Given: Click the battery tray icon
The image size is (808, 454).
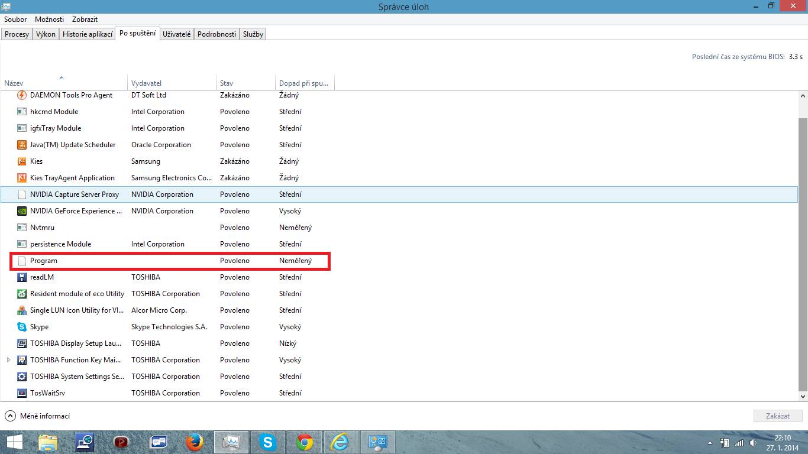Looking at the screenshot, I should [725, 442].
